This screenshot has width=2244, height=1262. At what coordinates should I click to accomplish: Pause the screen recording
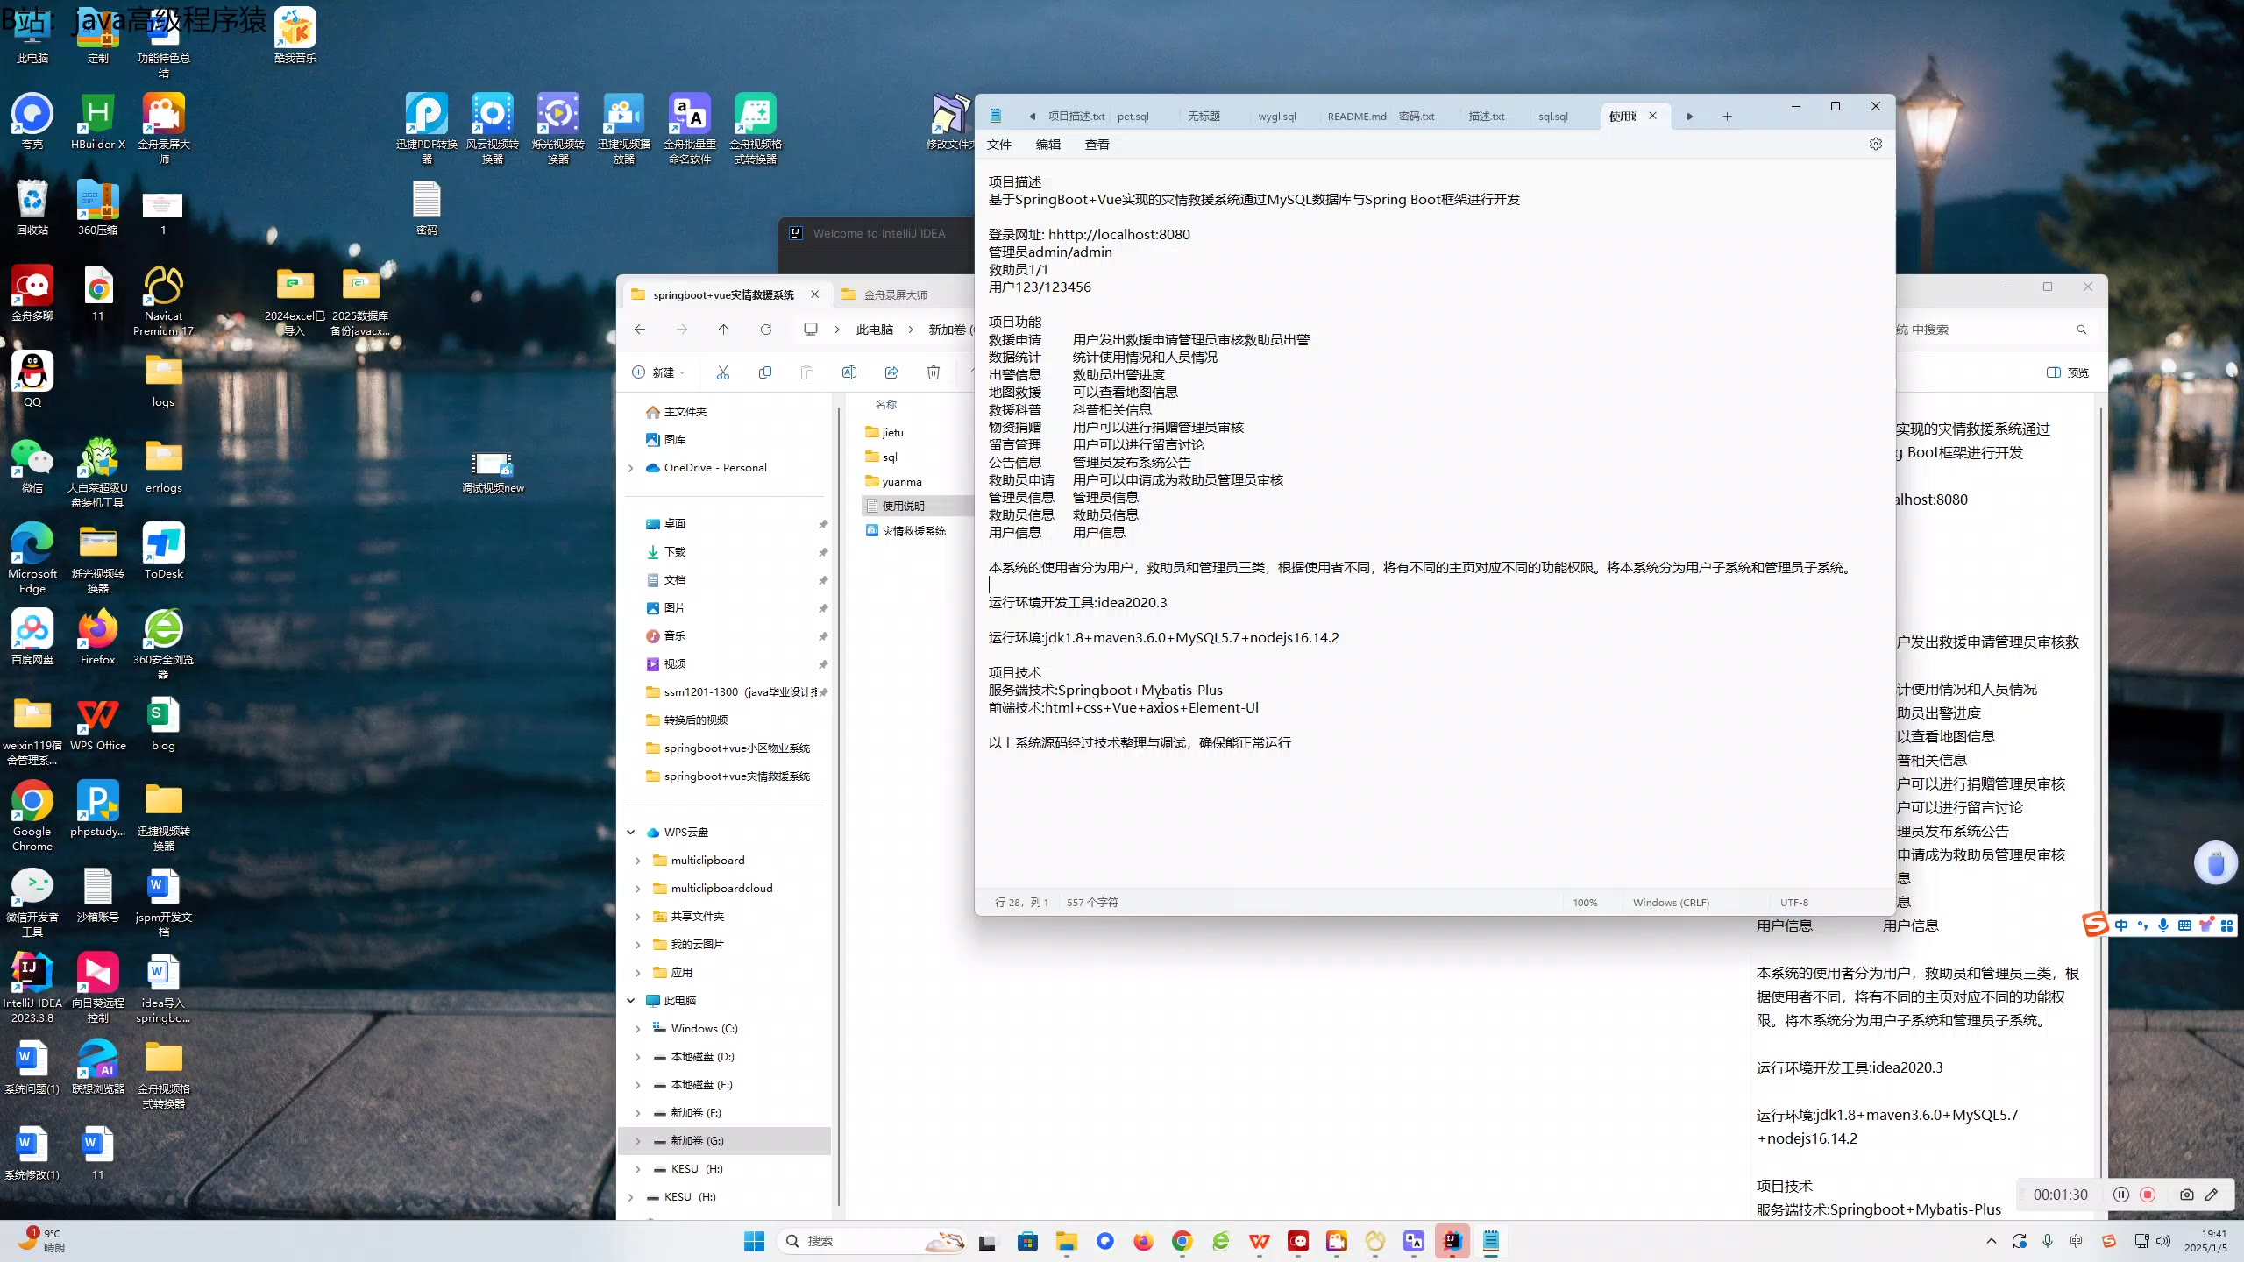point(2120,1195)
